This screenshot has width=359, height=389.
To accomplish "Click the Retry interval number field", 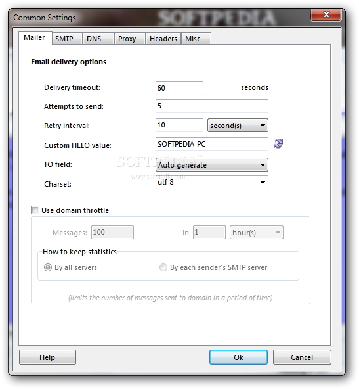I will (x=179, y=125).
